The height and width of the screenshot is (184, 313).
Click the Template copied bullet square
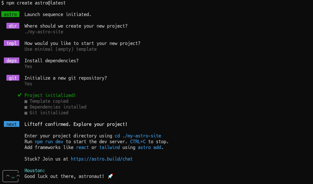click(26, 101)
